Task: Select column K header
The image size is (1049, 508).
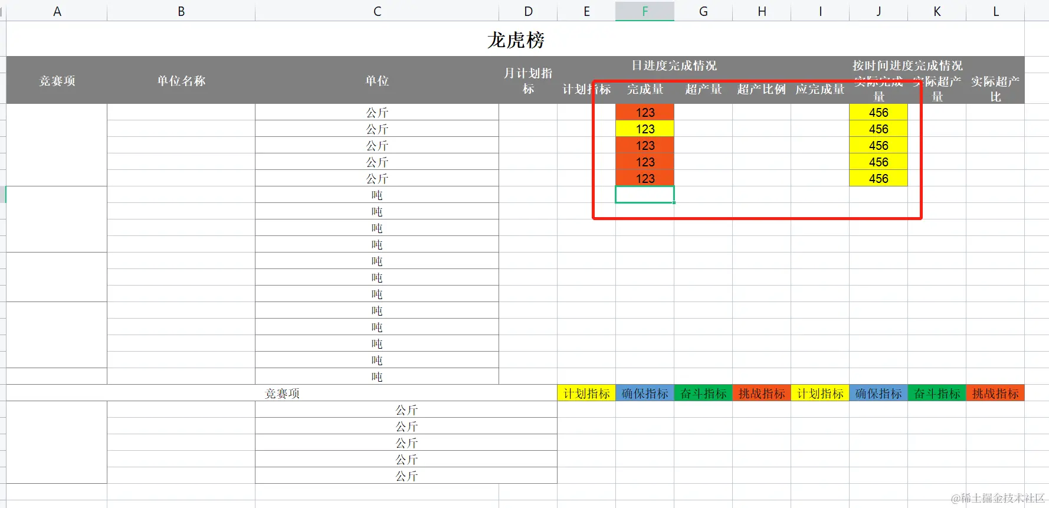Action: 937,11
